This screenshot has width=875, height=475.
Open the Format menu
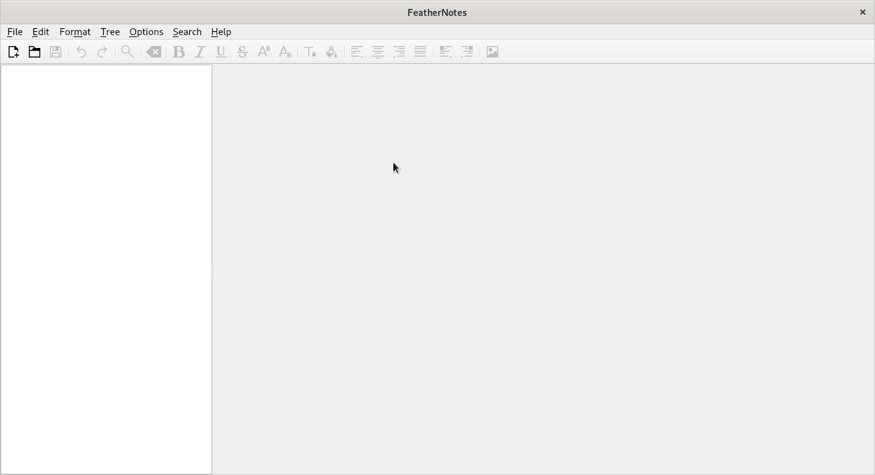click(x=75, y=32)
